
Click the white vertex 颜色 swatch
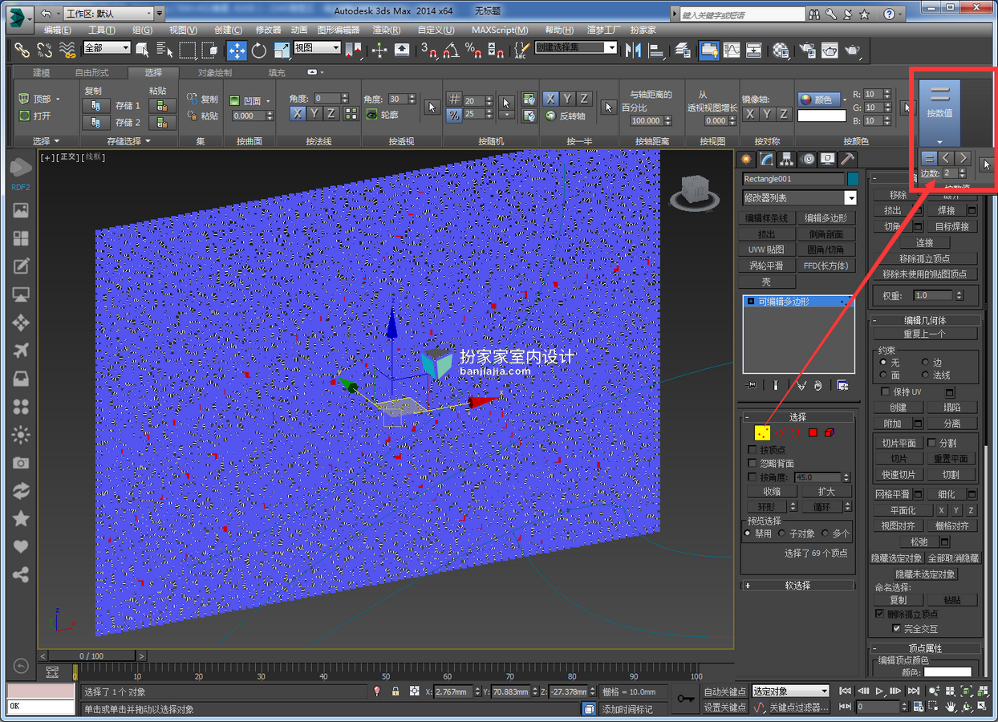point(947,672)
